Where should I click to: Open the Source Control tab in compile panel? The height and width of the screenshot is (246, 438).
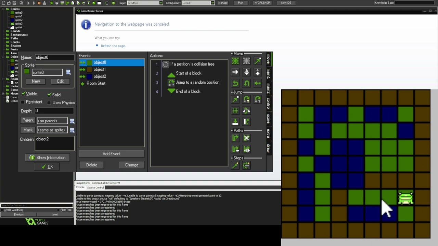[x=95, y=188]
